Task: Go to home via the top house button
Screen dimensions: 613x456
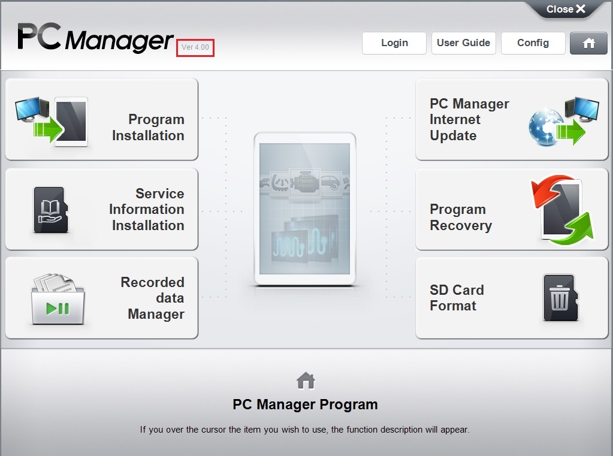Action: 588,43
